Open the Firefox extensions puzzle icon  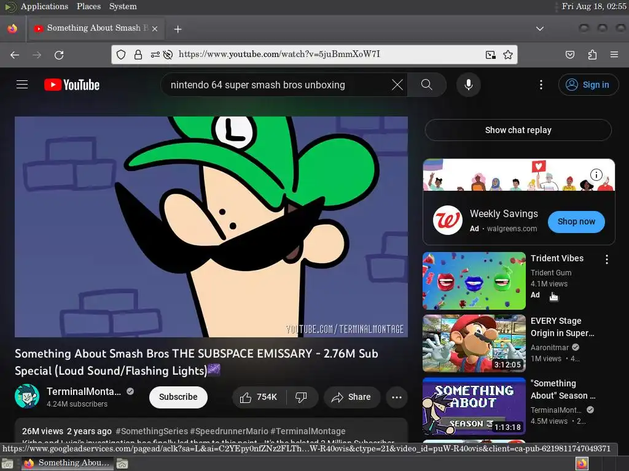(592, 55)
